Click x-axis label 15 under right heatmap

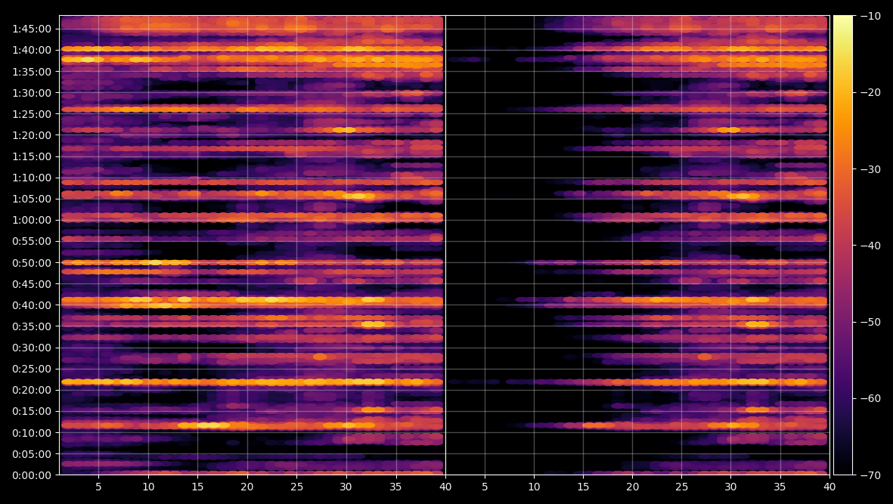(583, 487)
